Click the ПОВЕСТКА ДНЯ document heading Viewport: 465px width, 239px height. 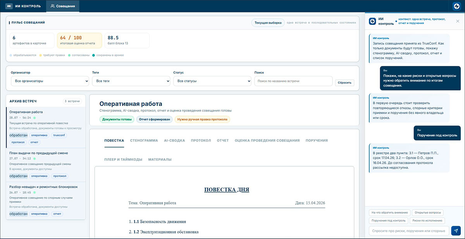pos(227,190)
